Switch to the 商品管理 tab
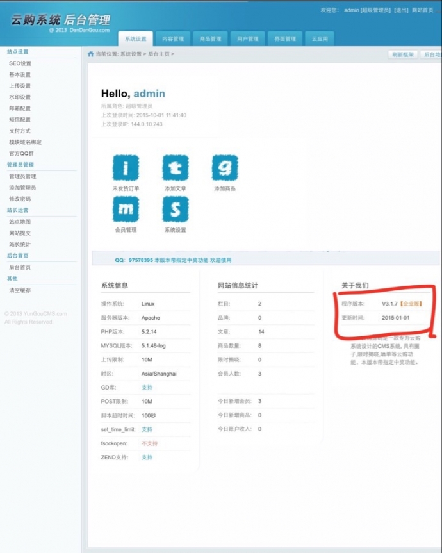The width and height of the screenshot is (442, 553). (210, 38)
